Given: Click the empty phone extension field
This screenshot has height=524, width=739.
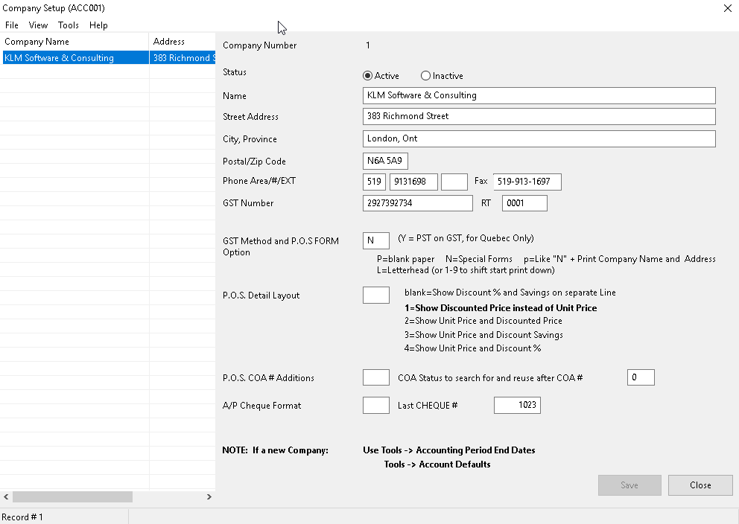Looking at the screenshot, I should pyautogui.click(x=454, y=182).
